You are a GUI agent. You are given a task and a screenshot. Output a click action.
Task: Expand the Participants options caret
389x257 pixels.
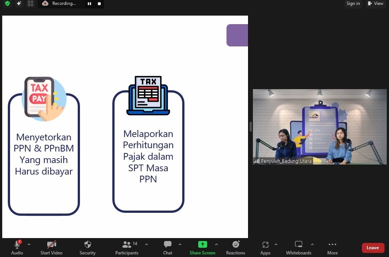pos(147,244)
